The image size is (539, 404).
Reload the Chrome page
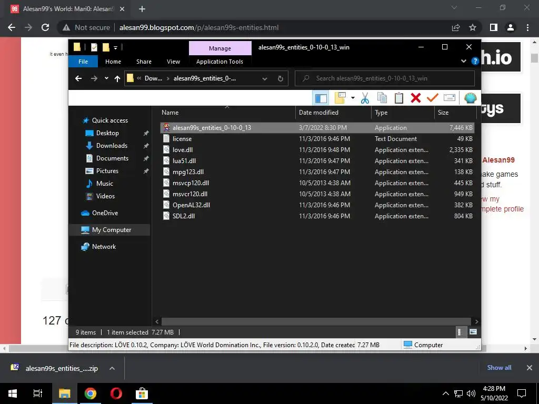pos(45,27)
